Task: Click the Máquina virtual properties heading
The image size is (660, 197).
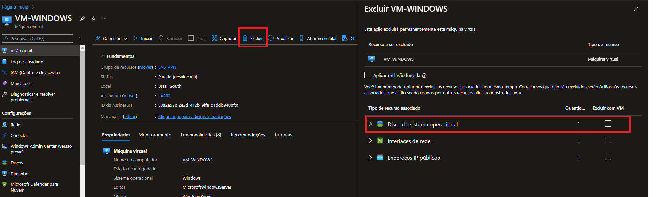Action: 130,151
